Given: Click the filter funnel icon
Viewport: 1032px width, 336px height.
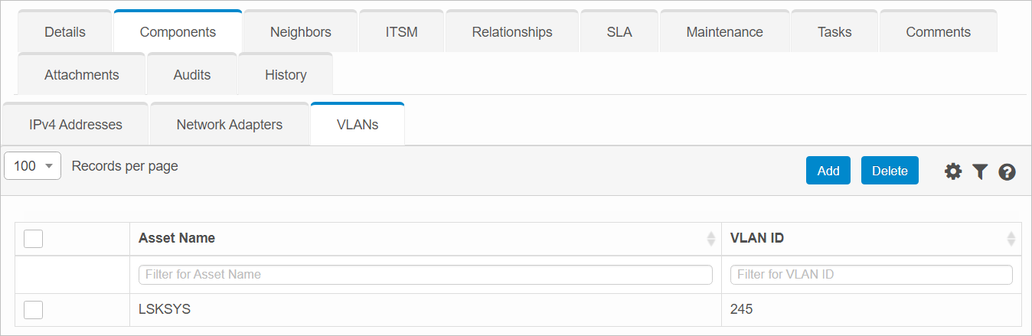Looking at the screenshot, I should [x=980, y=171].
